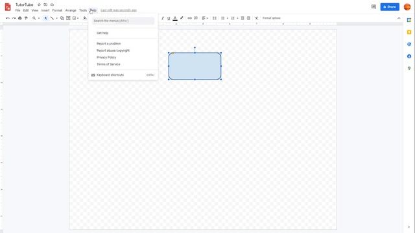Viewport: 415px width, 233px height.
Task: Toggle underline formatting
Action: pyautogui.click(x=169, y=18)
